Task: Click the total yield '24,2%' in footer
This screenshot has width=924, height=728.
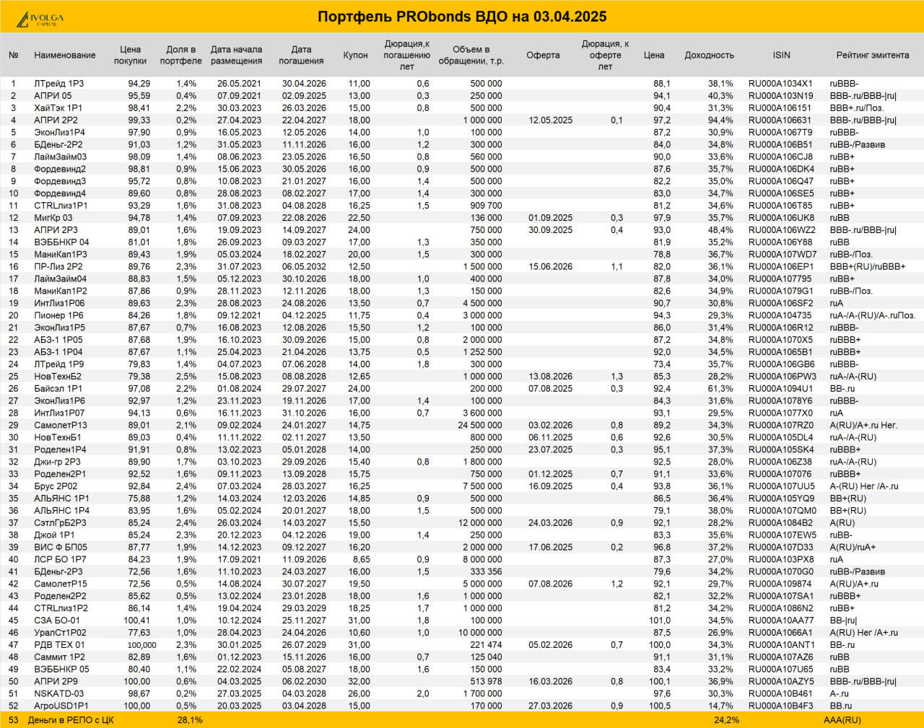Action: 726,720
